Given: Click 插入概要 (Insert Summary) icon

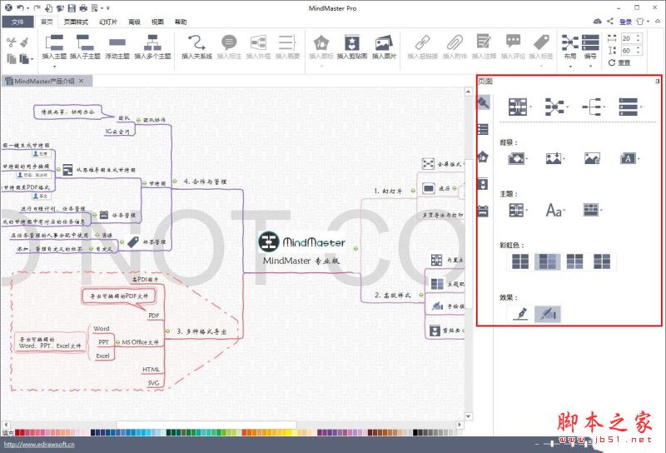Looking at the screenshot, I should (287, 42).
